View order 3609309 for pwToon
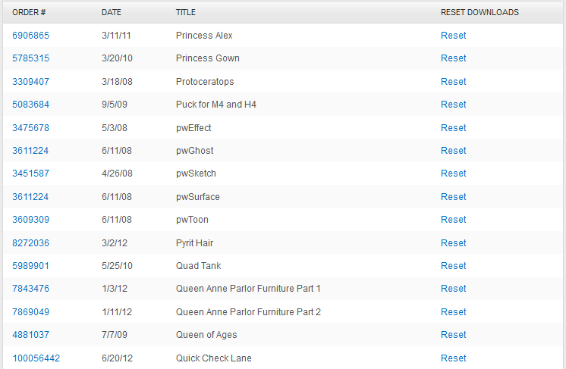This screenshot has width=566, height=369. click(x=30, y=220)
